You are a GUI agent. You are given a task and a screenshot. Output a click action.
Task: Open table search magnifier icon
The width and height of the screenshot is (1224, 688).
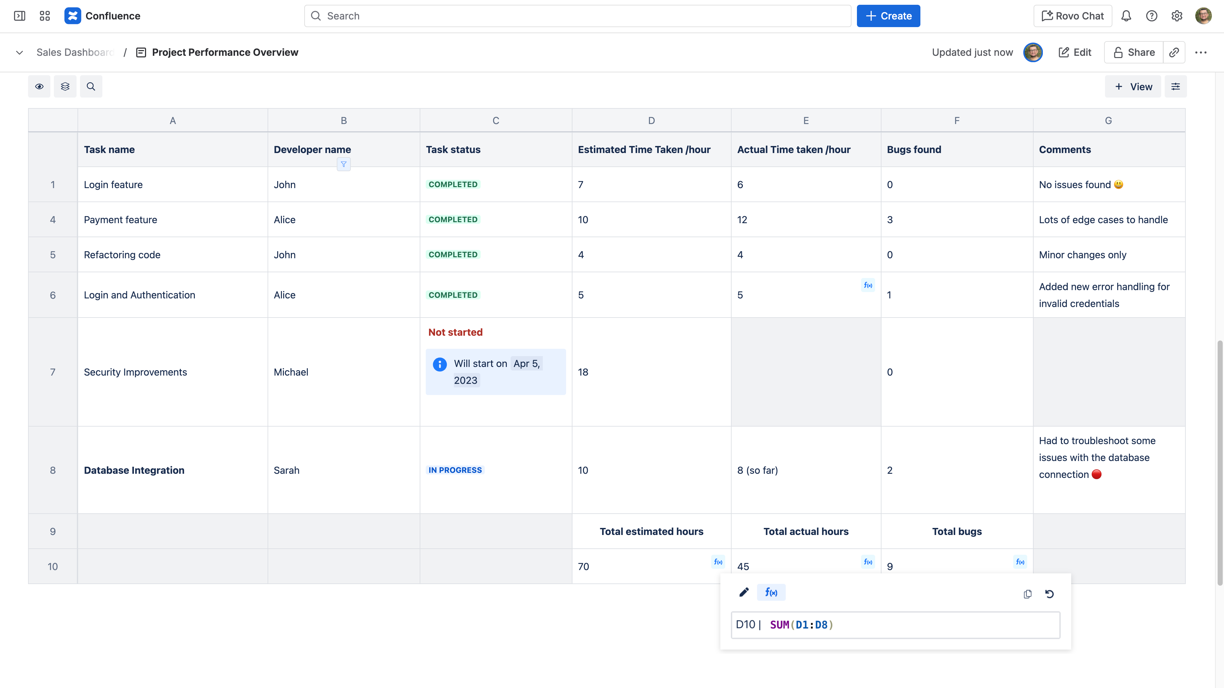(x=91, y=86)
